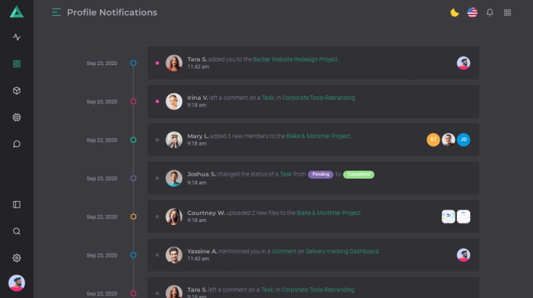
Task: Open the notifications bell dropdown
Action: 490,12
